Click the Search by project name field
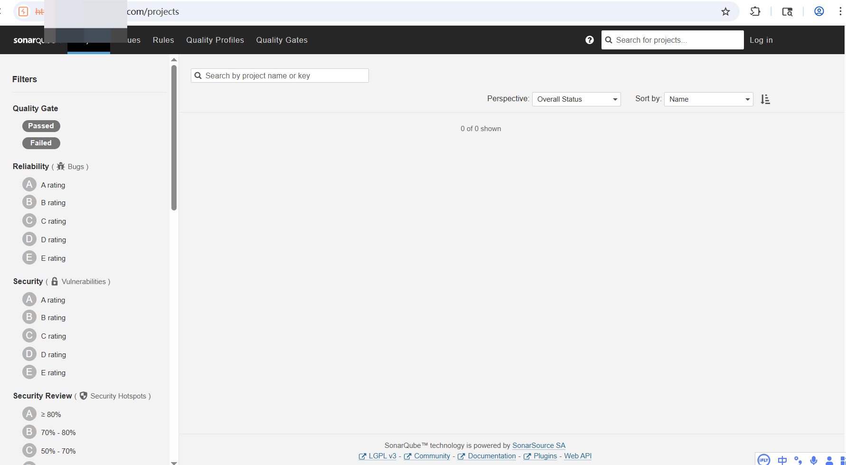Screen dimensions: 846x465 click(x=280, y=76)
